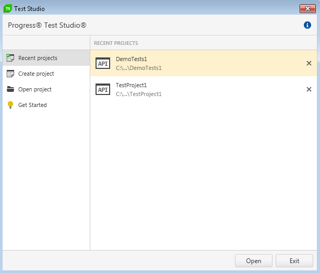Viewport: 320px width, 273px height.
Task: Remove DemoTests1 from recent list
Action: (309, 63)
